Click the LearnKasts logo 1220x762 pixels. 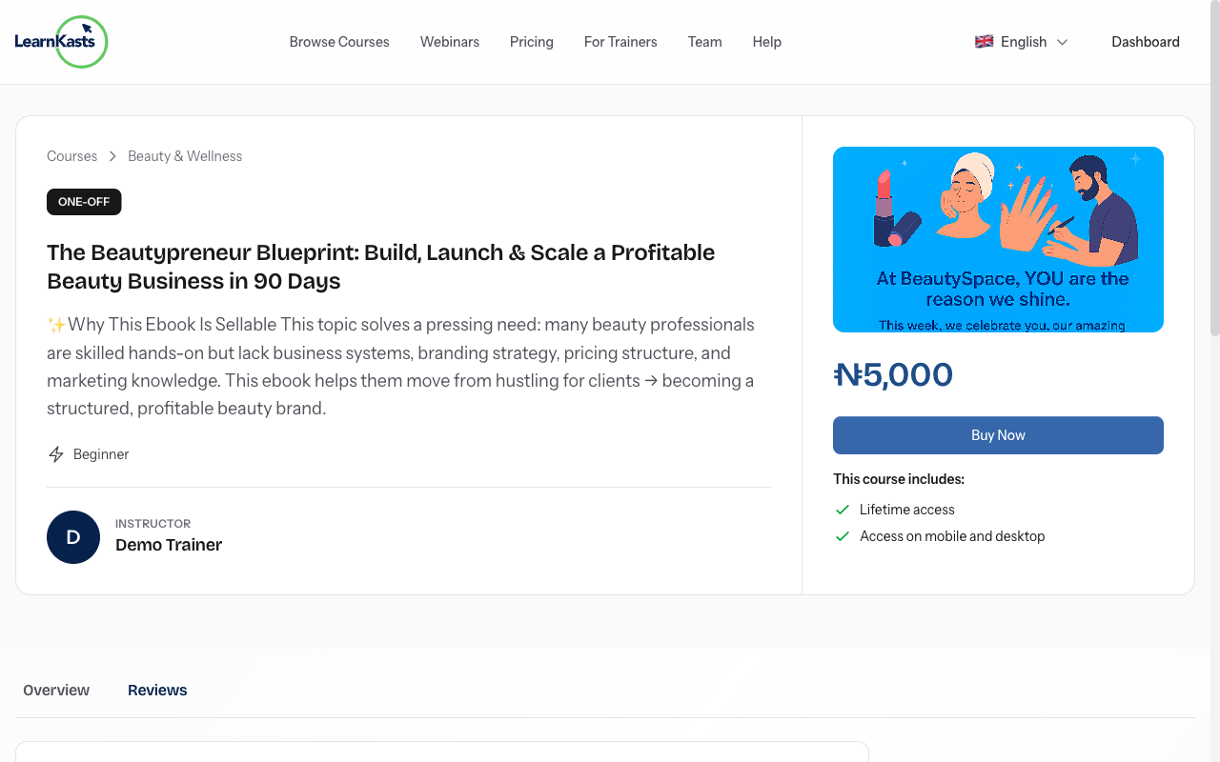pyautogui.click(x=61, y=42)
